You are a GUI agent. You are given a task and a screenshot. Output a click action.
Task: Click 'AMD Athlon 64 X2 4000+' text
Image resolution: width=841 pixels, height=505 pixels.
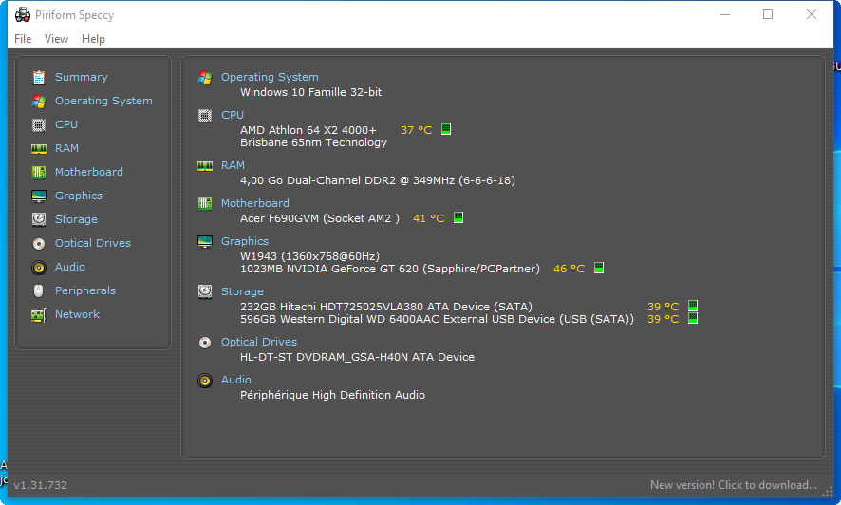pos(308,130)
